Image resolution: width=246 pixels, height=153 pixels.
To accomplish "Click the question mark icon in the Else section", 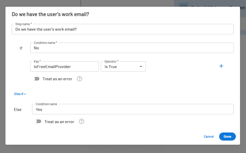I will click(x=81, y=121).
